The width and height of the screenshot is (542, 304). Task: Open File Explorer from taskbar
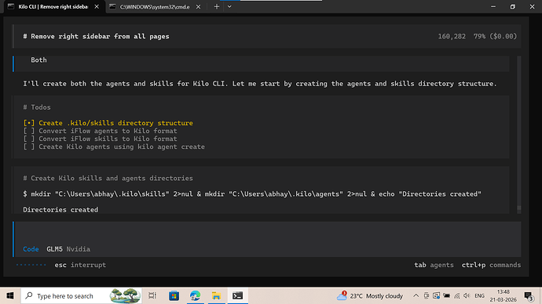(216, 295)
